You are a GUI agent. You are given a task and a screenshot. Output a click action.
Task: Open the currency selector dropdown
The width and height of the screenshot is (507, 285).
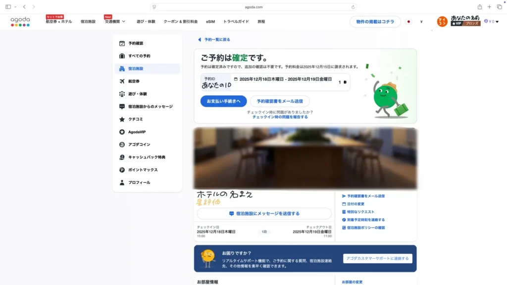pos(420,22)
